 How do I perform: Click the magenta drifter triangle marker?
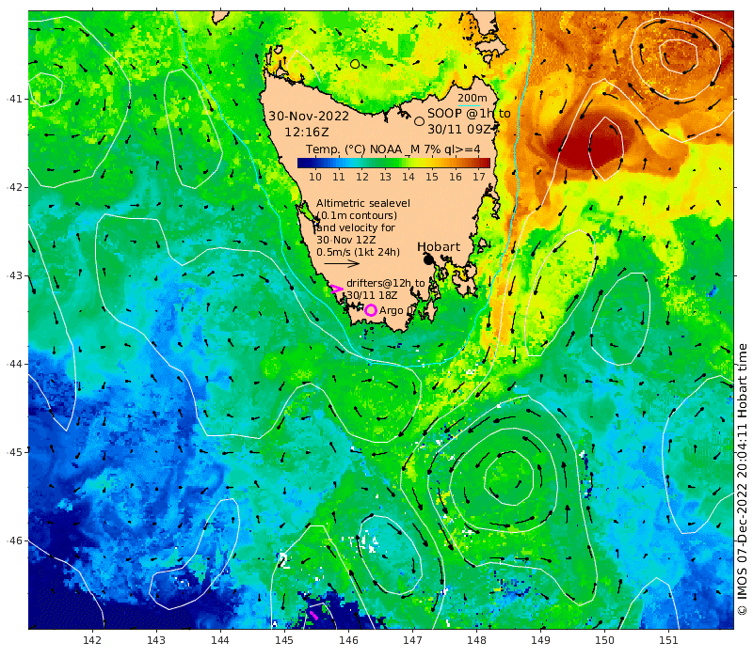[337, 289]
